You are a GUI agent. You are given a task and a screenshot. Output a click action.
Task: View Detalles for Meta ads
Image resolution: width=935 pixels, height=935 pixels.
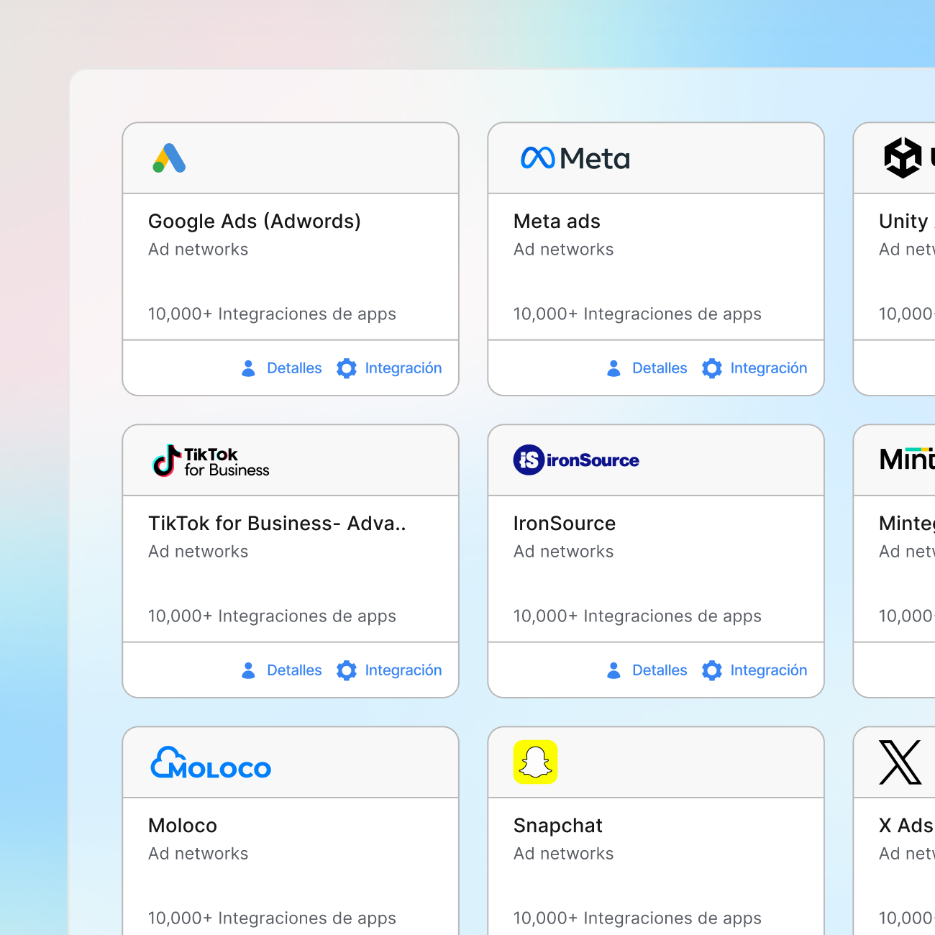(660, 368)
